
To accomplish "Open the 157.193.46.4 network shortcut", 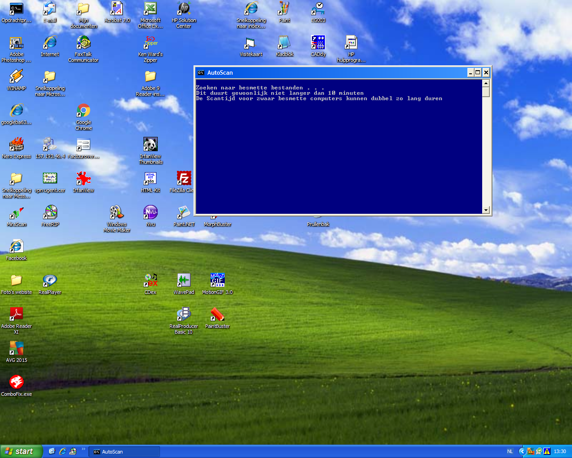I will click(x=50, y=148).
